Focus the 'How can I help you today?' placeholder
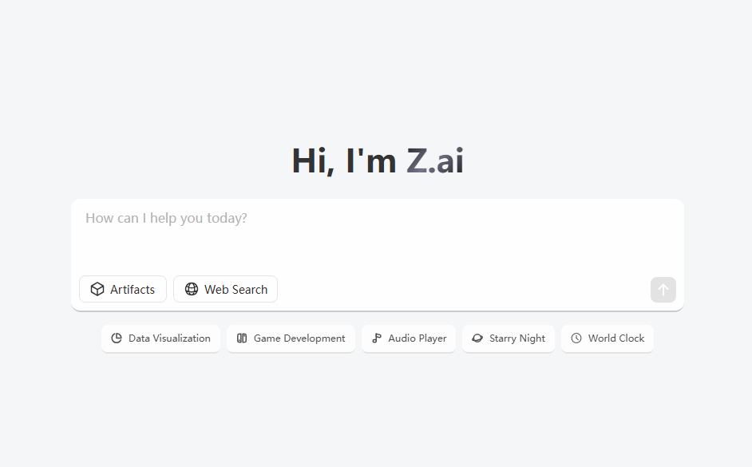This screenshot has width=752, height=467. click(166, 218)
